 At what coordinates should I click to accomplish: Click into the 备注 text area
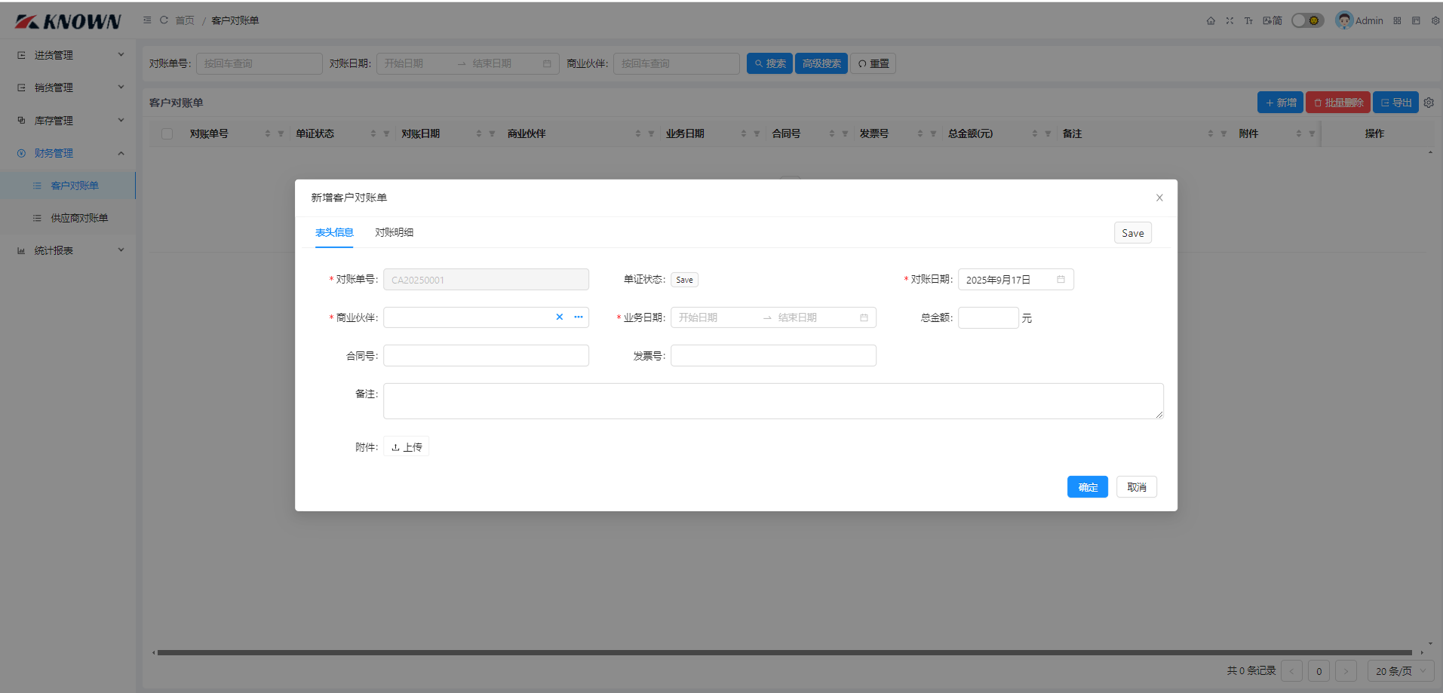(772, 401)
